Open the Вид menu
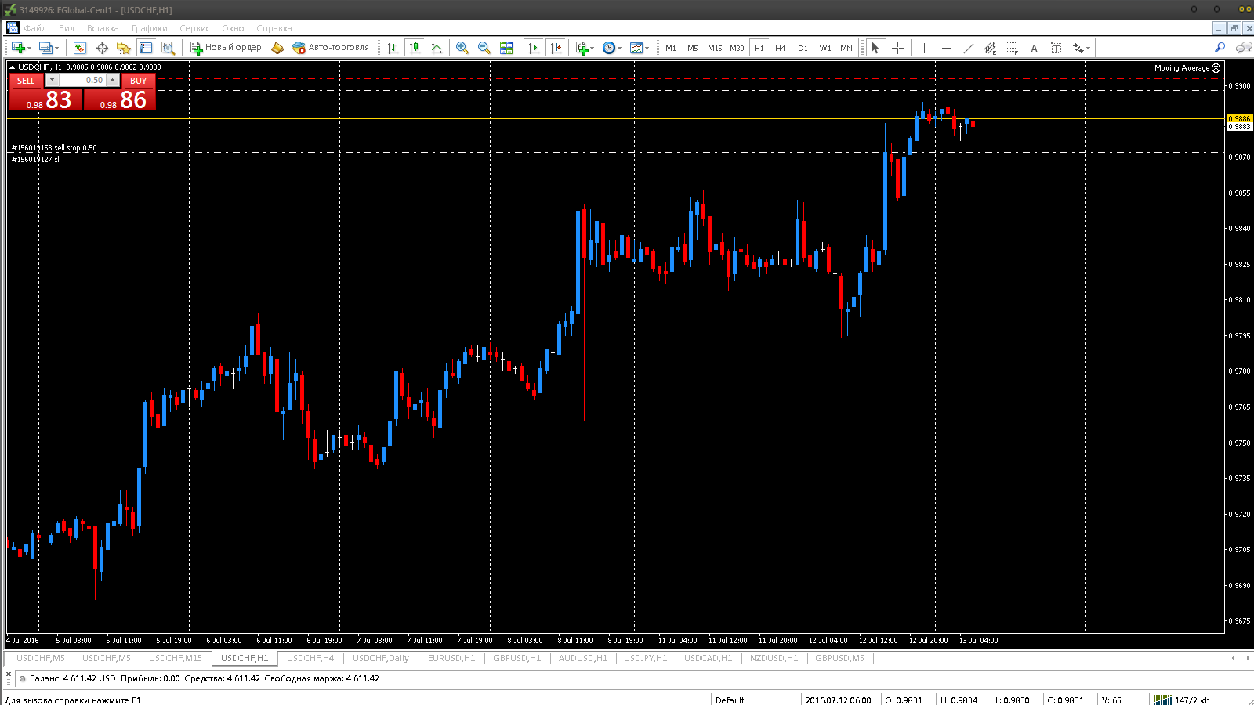The height and width of the screenshot is (705, 1254). point(67,28)
